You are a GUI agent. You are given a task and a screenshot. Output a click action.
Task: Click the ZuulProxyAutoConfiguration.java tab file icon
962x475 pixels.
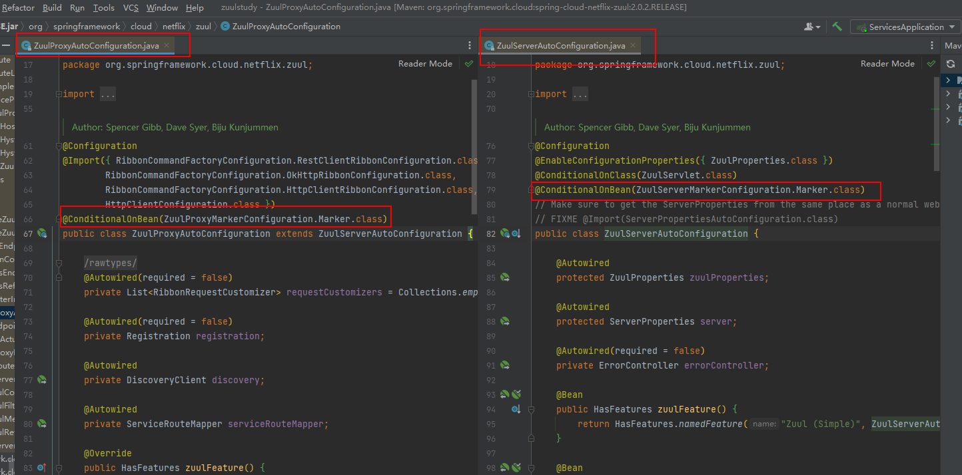click(27, 46)
